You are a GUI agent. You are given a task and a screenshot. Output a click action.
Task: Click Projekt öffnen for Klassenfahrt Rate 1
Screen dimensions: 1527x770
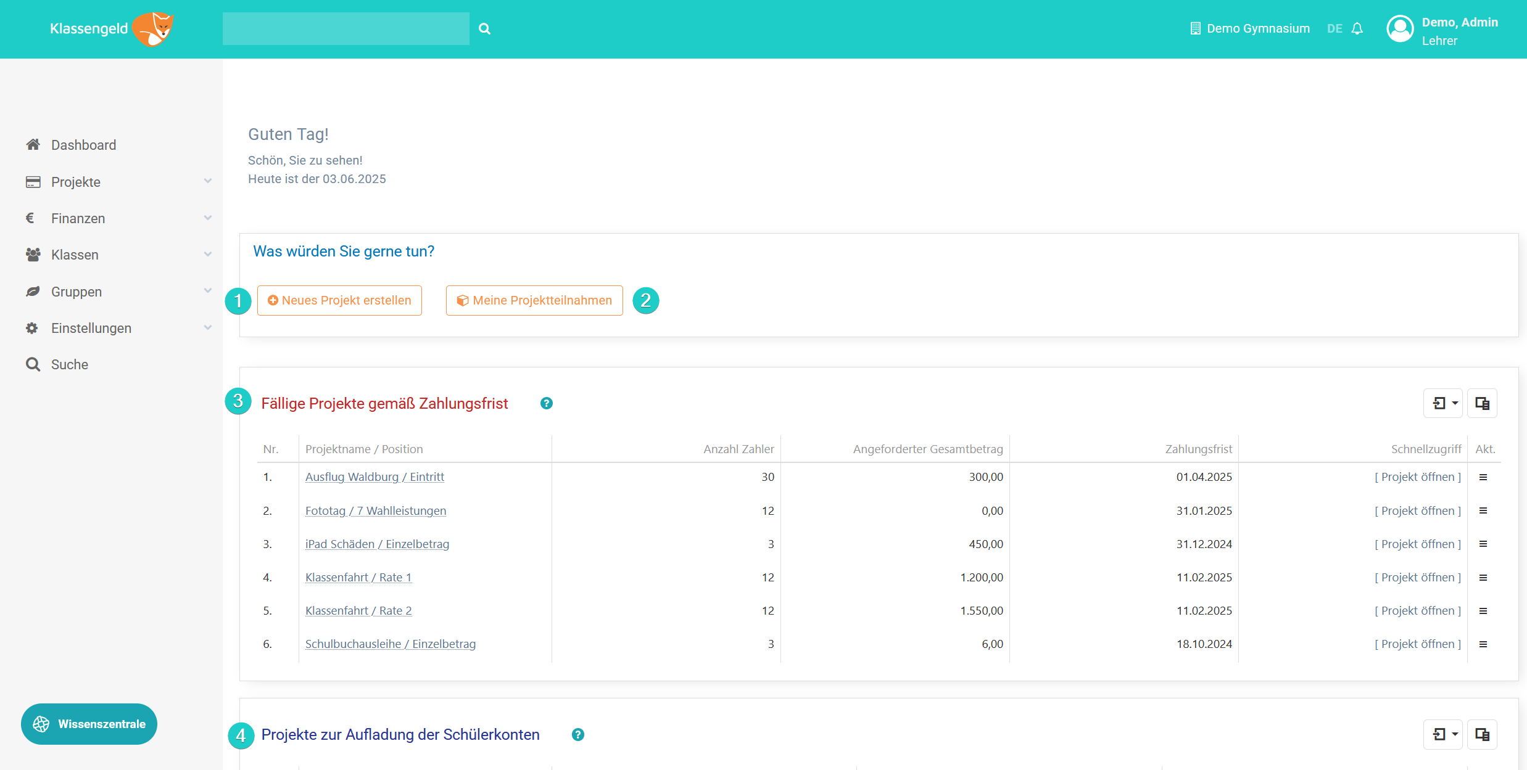(x=1418, y=577)
